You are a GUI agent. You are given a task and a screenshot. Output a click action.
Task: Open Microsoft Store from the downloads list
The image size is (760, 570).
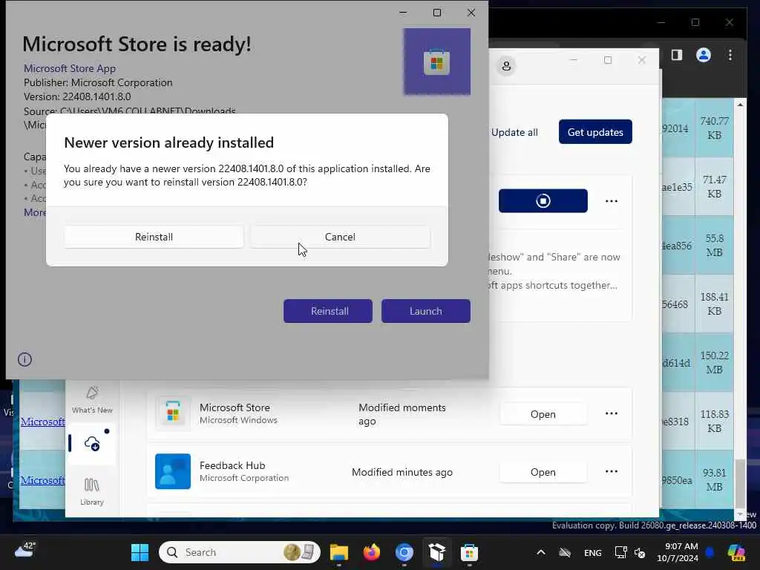pyautogui.click(x=543, y=414)
